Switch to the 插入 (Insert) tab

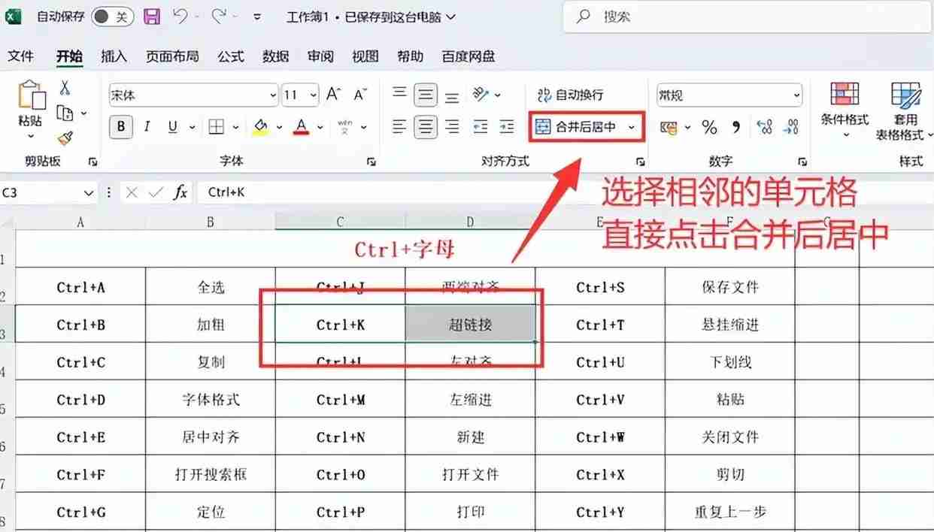point(114,56)
